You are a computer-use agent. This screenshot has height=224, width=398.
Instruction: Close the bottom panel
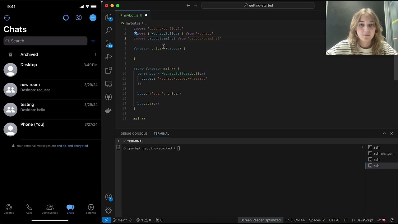[391, 133]
